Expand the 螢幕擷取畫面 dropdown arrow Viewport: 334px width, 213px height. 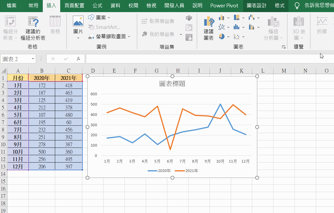(x=129, y=37)
